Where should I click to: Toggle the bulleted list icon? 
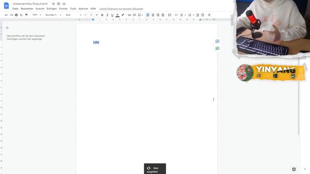[182, 15]
